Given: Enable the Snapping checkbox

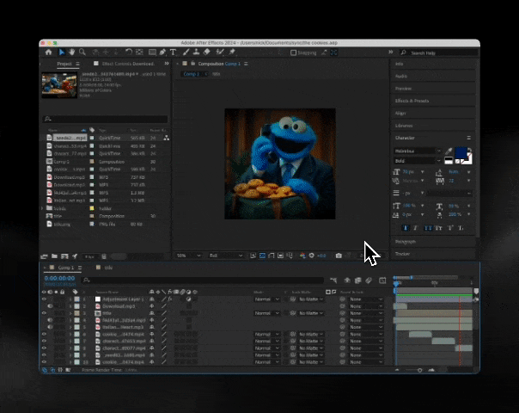Looking at the screenshot, I should pos(293,52).
